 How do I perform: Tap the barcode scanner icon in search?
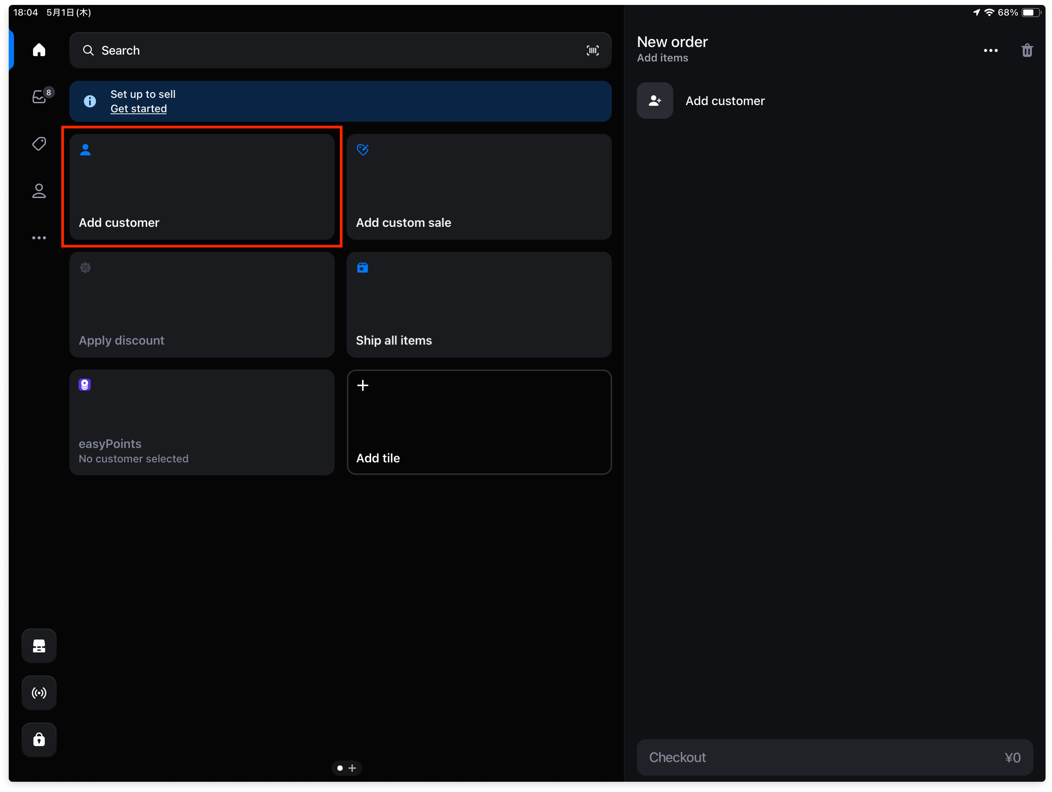(592, 50)
